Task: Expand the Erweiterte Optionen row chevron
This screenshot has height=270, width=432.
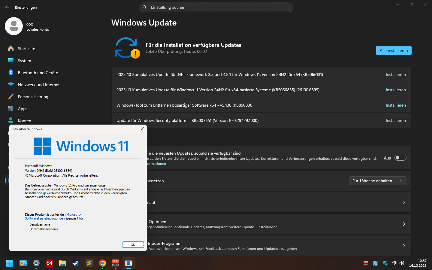Action: point(404,224)
